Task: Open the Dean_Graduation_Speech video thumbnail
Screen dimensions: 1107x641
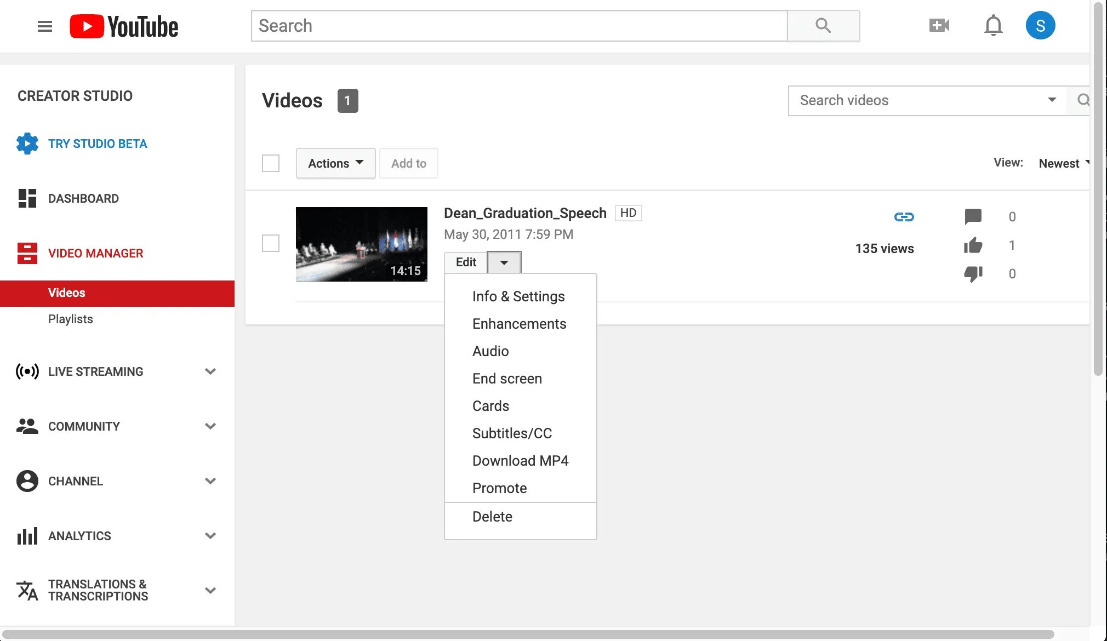Action: tap(361, 244)
